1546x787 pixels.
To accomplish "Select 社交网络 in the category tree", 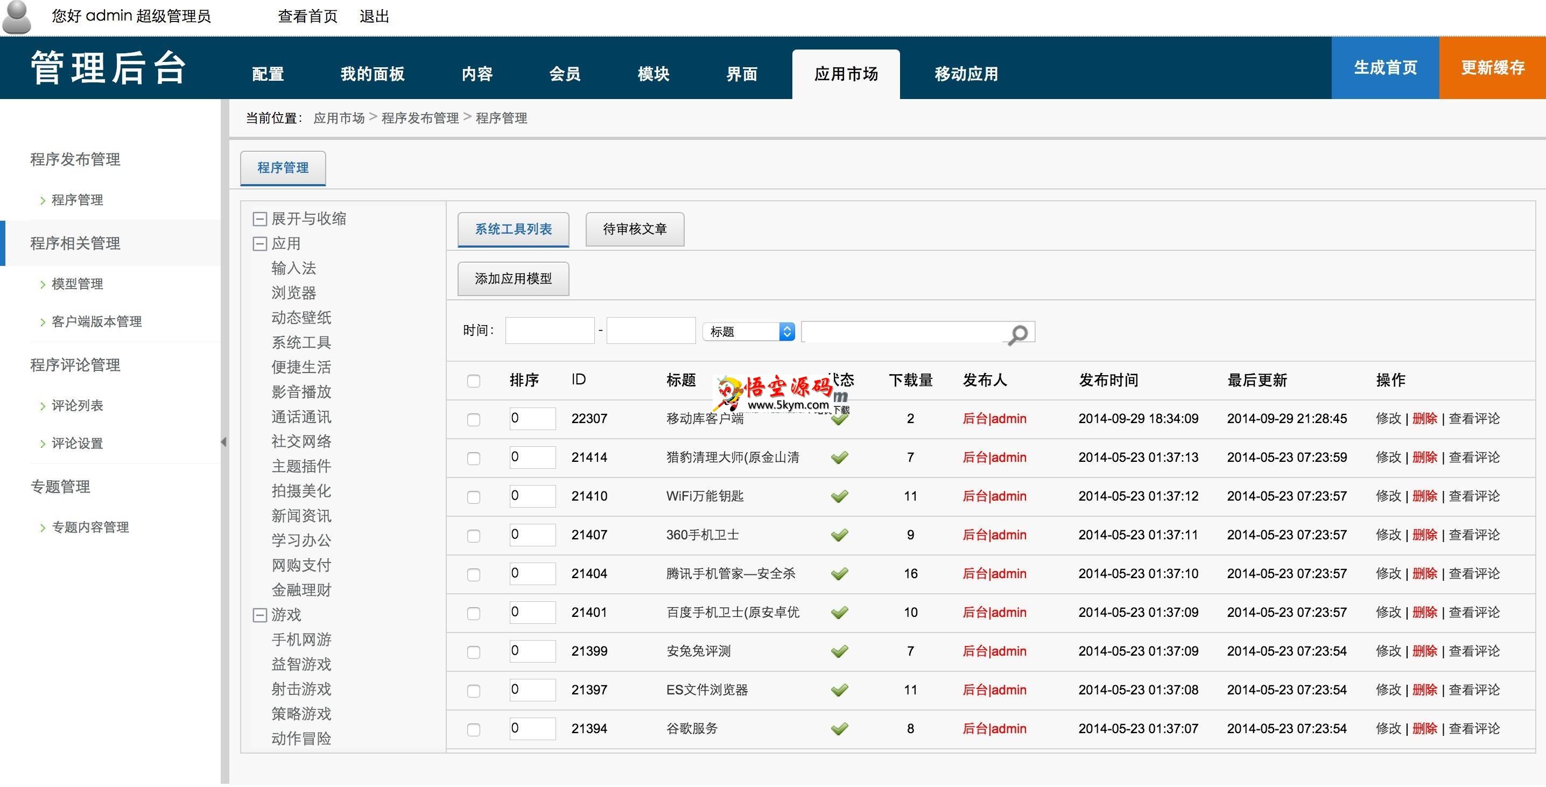I will 301,442.
